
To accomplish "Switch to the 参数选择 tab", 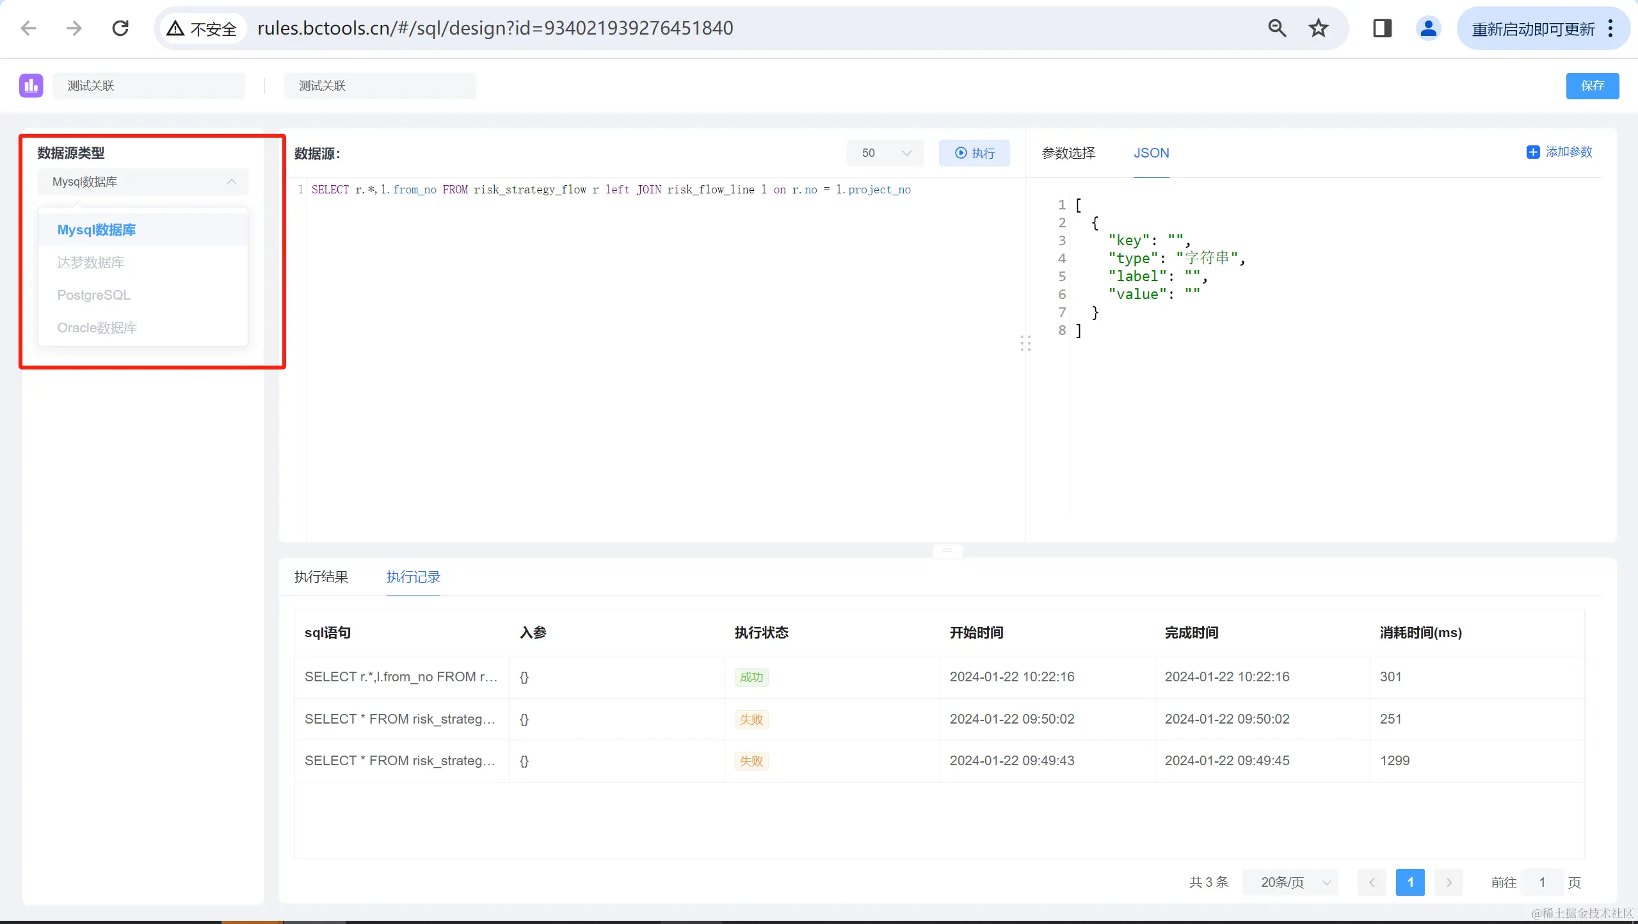I will pyautogui.click(x=1068, y=153).
